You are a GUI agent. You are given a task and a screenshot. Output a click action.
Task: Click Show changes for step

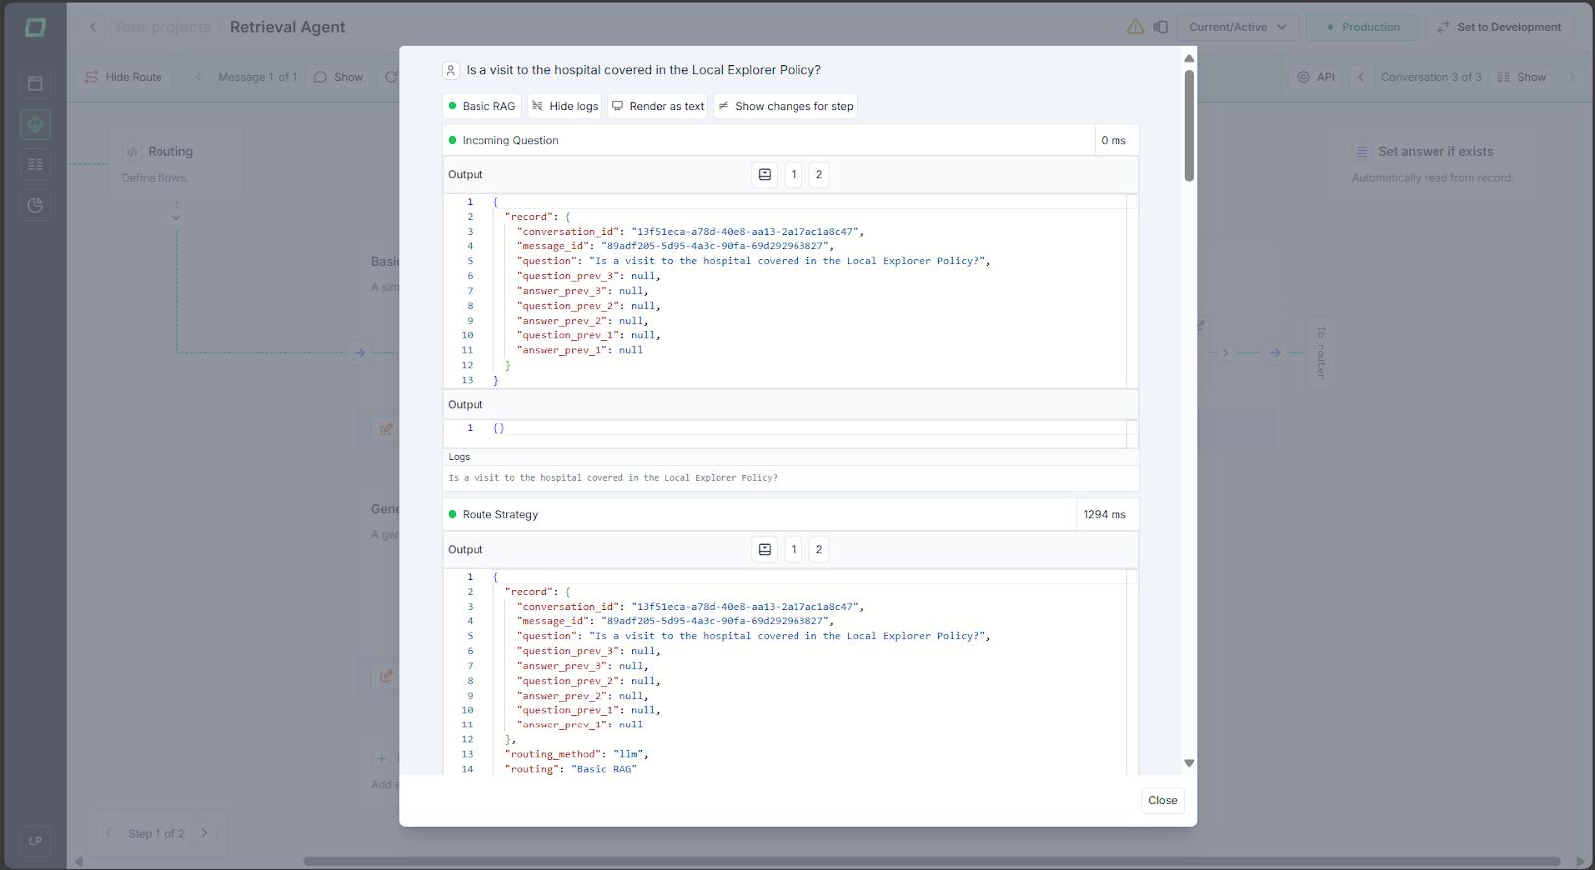click(786, 106)
